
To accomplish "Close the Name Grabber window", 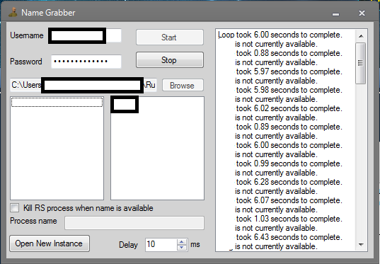I will point(362,13).
